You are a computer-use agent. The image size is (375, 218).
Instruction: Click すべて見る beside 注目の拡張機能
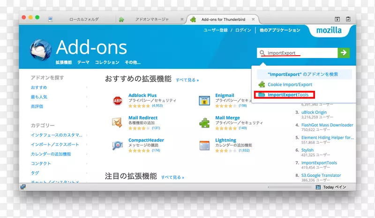(x=172, y=177)
